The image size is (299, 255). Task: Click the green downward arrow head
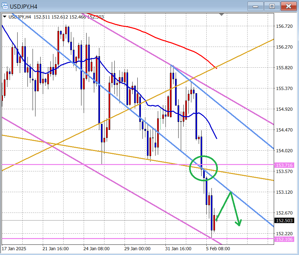click(239, 223)
